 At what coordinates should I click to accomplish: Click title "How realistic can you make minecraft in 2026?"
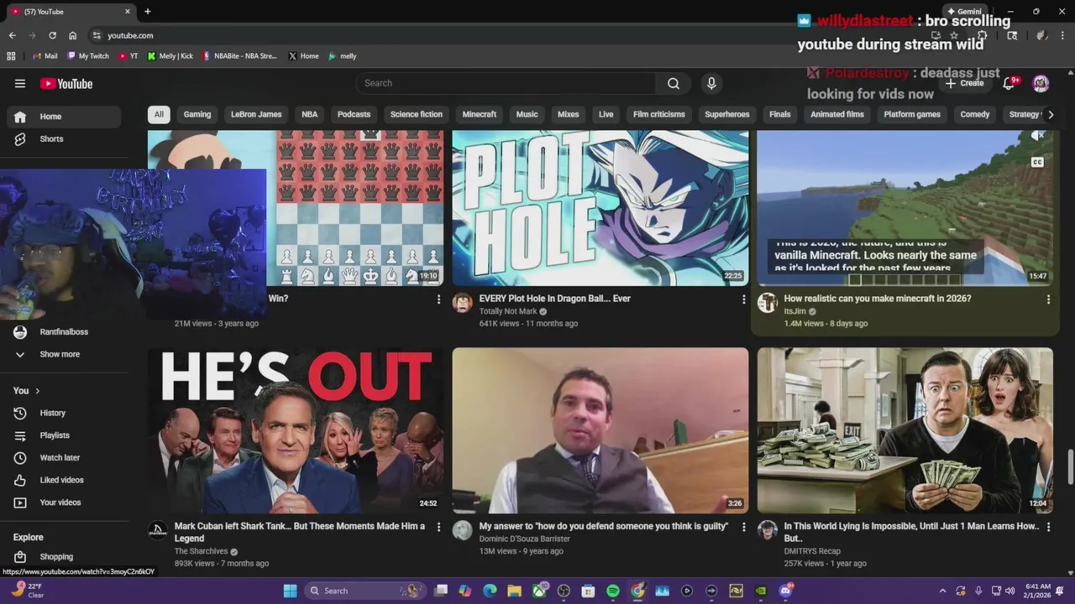878,299
